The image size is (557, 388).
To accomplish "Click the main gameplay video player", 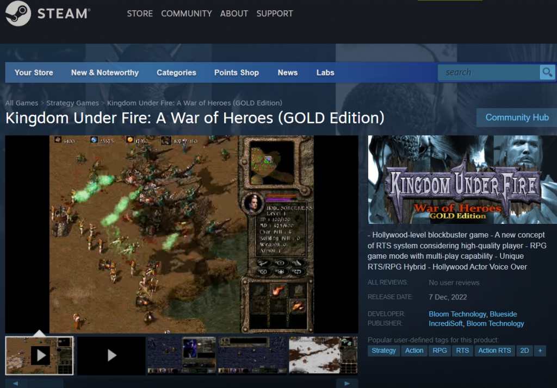I will 182,234.
